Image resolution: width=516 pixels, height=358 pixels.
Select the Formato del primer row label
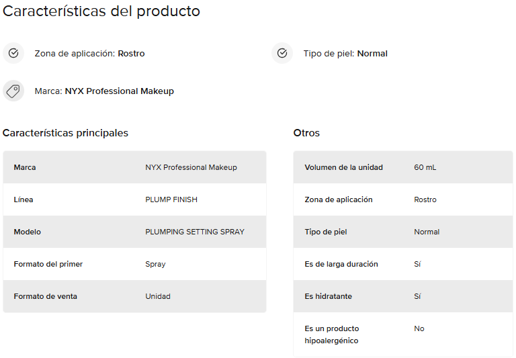click(48, 264)
